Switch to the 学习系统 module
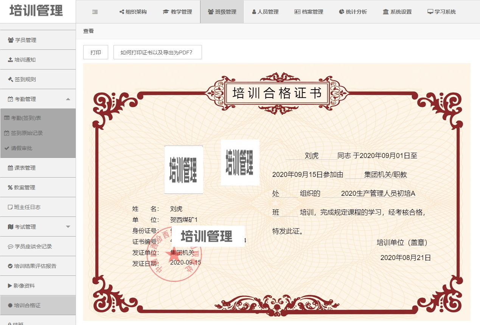Viewport: 480px width, 325px height. [441, 12]
